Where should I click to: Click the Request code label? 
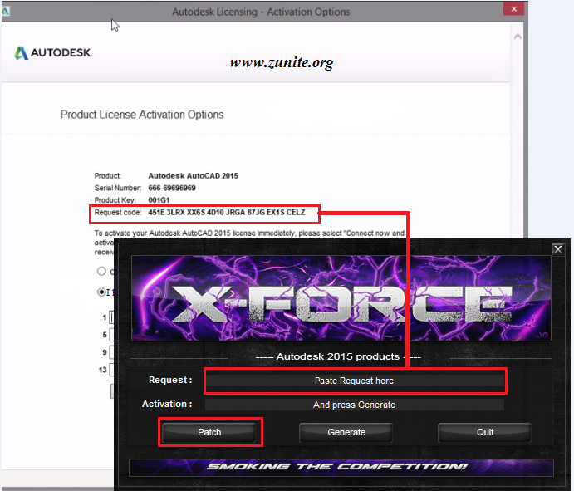(118, 213)
